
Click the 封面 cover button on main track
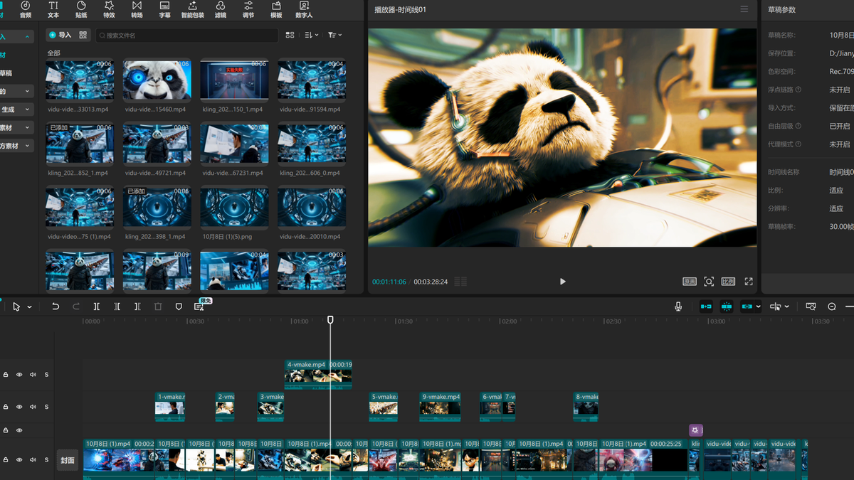click(x=68, y=460)
